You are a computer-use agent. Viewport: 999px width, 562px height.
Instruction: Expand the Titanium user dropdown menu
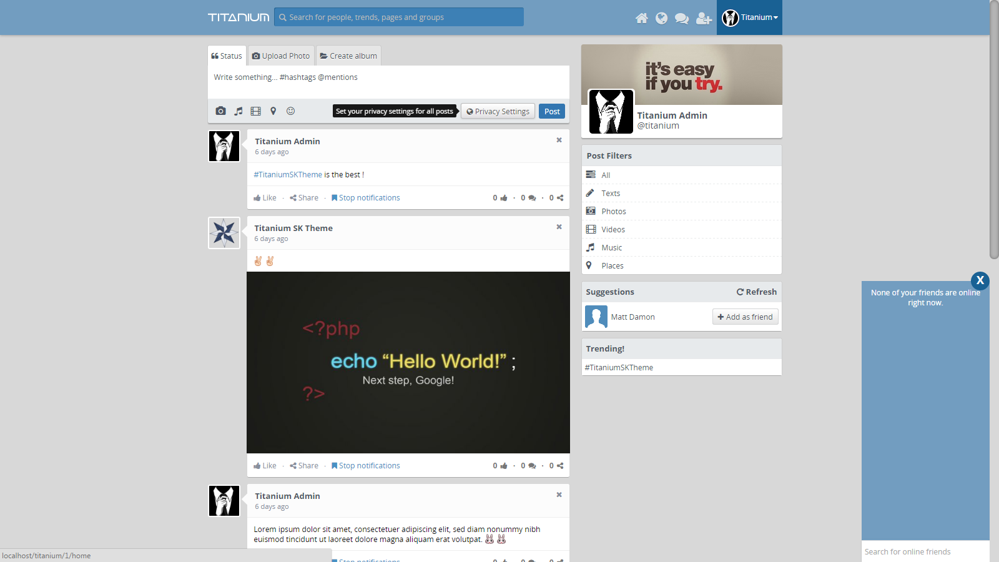pyautogui.click(x=749, y=17)
